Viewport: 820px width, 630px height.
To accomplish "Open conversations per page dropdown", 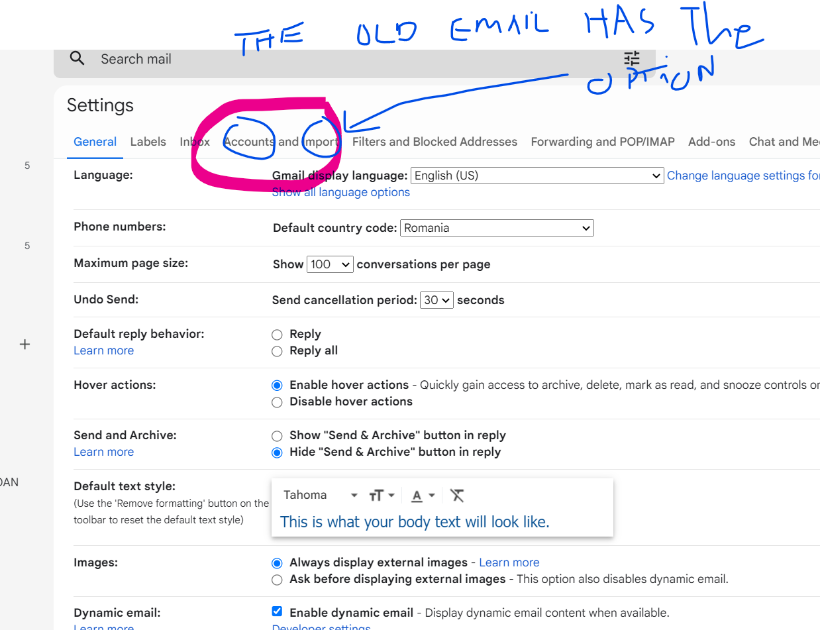I will pyautogui.click(x=330, y=264).
